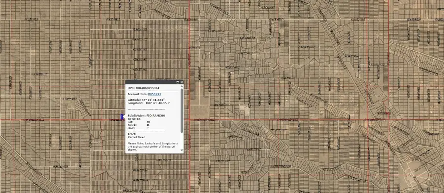Close the parcel info popup
This screenshot has width=444, height=193.
coord(181,82)
